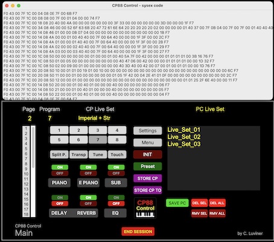This screenshot has height=242, width=274.
Task: Open the Menu button
Action: pos(147,143)
